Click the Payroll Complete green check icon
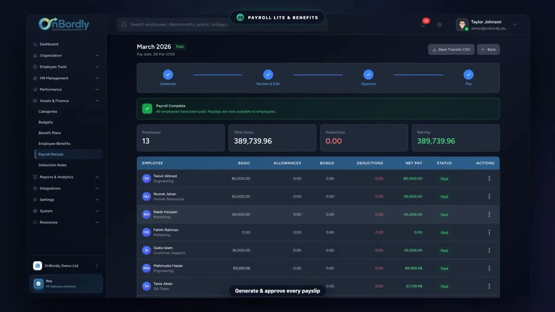The height and width of the screenshot is (312, 555). 147,109
